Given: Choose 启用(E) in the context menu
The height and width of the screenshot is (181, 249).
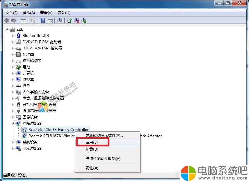Looking at the screenshot, I should 107,142.
